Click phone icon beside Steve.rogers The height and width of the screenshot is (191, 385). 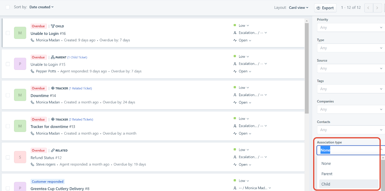tap(33, 164)
